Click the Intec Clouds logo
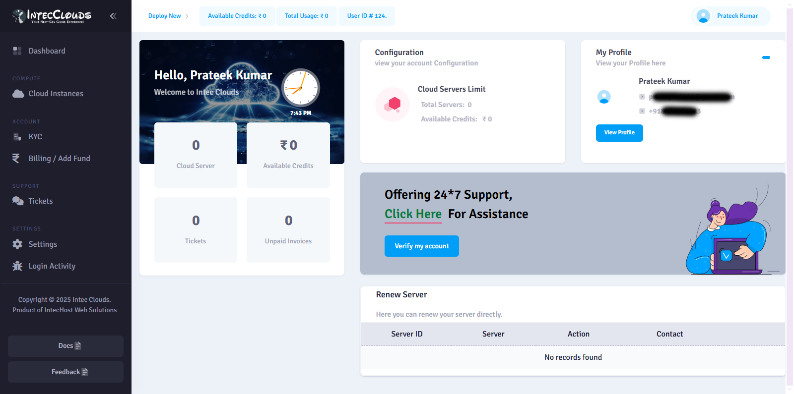Viewport: 794px width, 394px height. click(52, 16)
